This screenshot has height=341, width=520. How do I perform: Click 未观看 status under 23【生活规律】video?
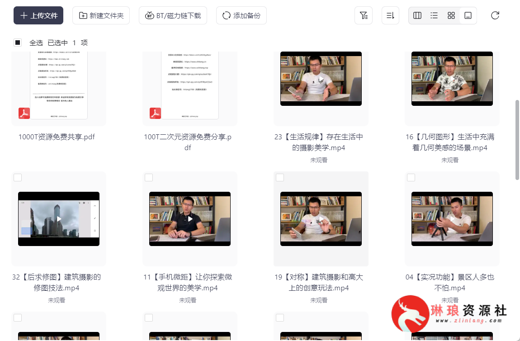[319, 160]
